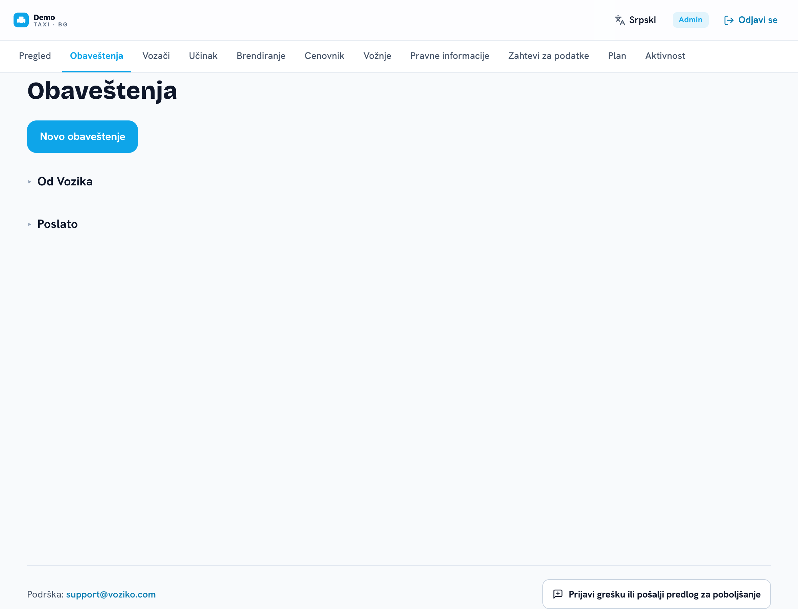This screenshot has height=609, width=798.
Task: Open the Aktivnost tab
Action: [665, 56]
